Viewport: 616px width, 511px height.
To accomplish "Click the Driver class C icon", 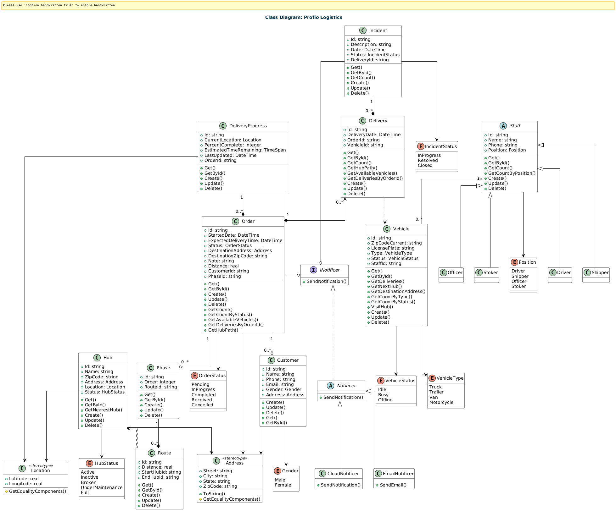I will click(553, 272).
